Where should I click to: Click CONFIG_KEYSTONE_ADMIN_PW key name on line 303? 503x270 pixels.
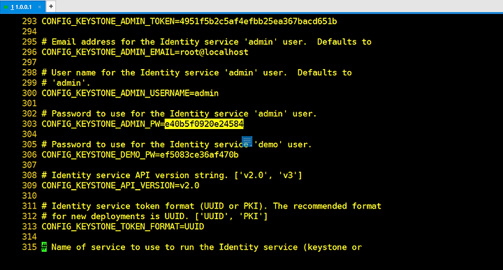click(101, 124)
